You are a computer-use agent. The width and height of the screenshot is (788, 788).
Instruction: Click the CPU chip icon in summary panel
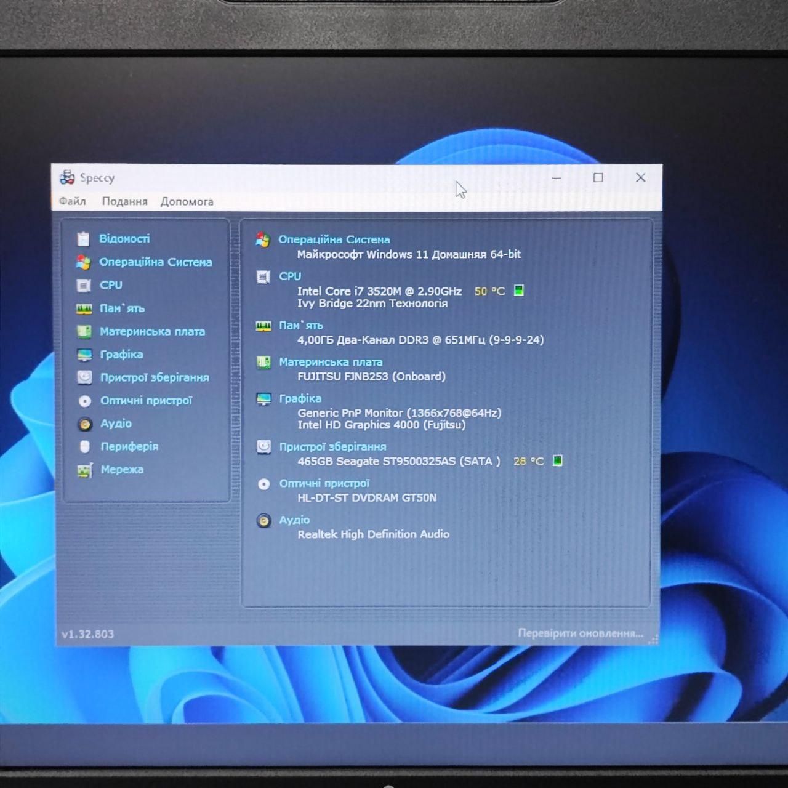click(x=263, y=277)
